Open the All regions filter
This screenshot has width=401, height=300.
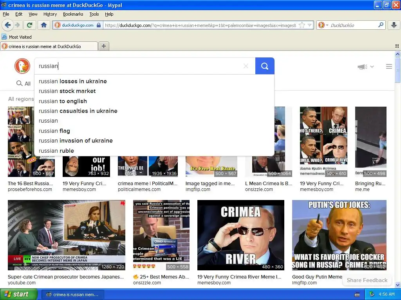21,99
